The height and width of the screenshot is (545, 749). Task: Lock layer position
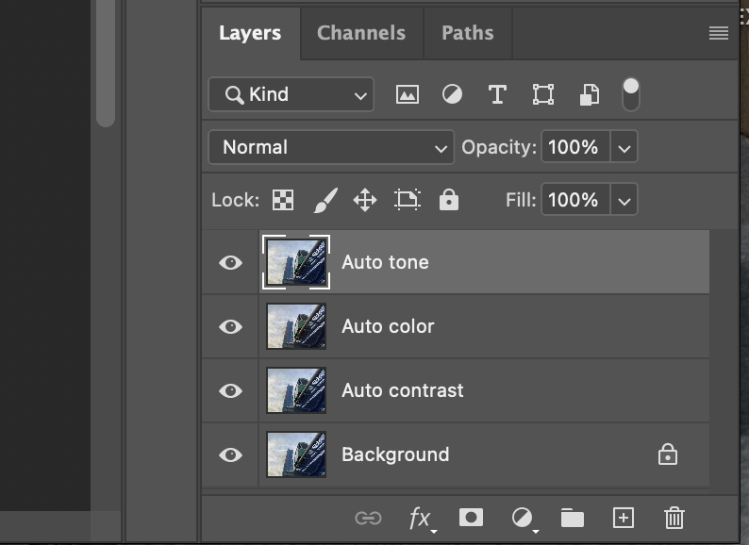[x=365, y=200]
